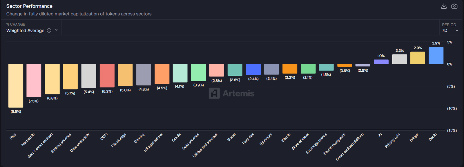Click the Artemis watermark logo
464x167 pixels.
(x=231, y=93)
